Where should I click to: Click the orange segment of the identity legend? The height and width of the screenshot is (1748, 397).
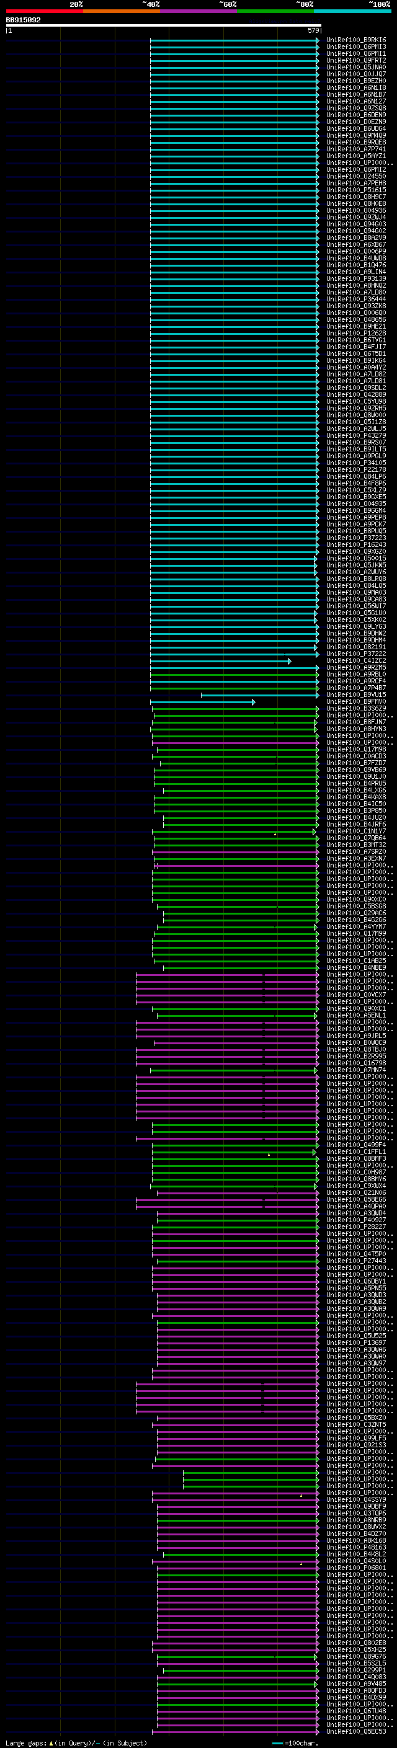(122, 11)
